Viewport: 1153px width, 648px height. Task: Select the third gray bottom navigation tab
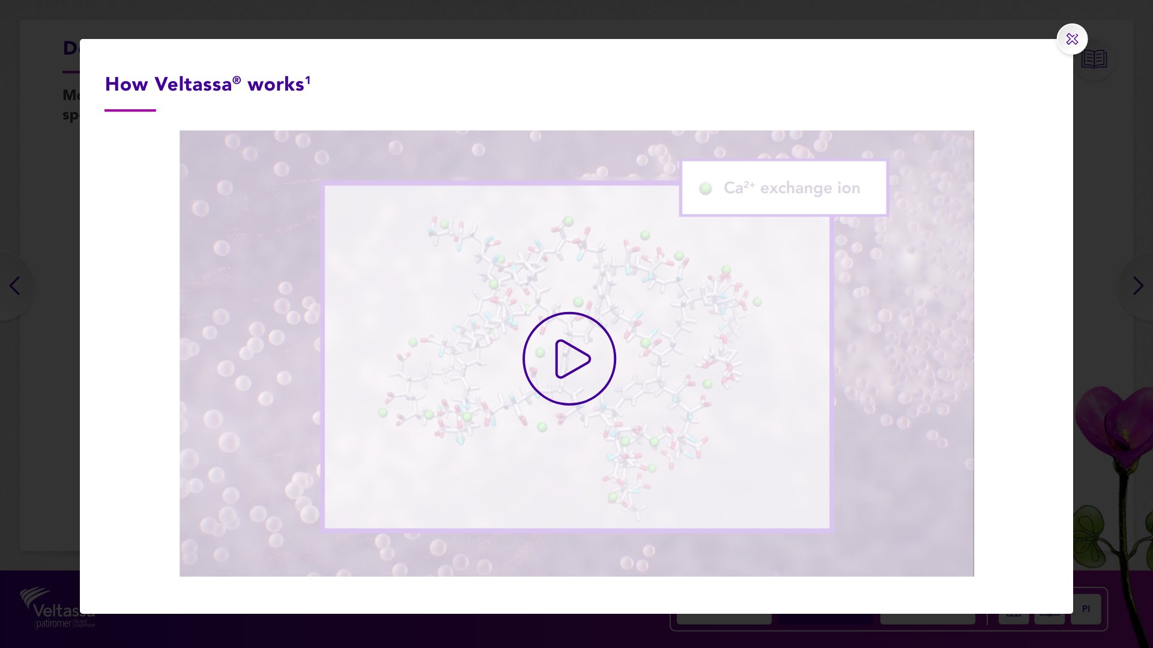tap(927, 619)
